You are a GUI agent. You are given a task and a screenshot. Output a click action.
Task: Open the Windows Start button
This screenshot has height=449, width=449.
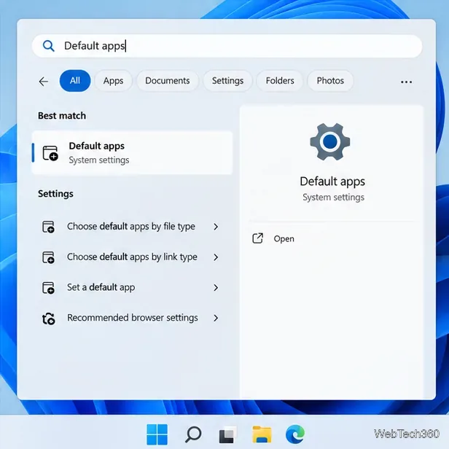(157, 434)
